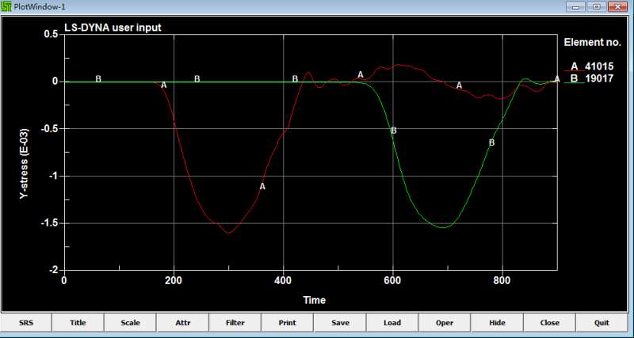
Task: Click the x-axis tick label 200
Action: (174, 280)
